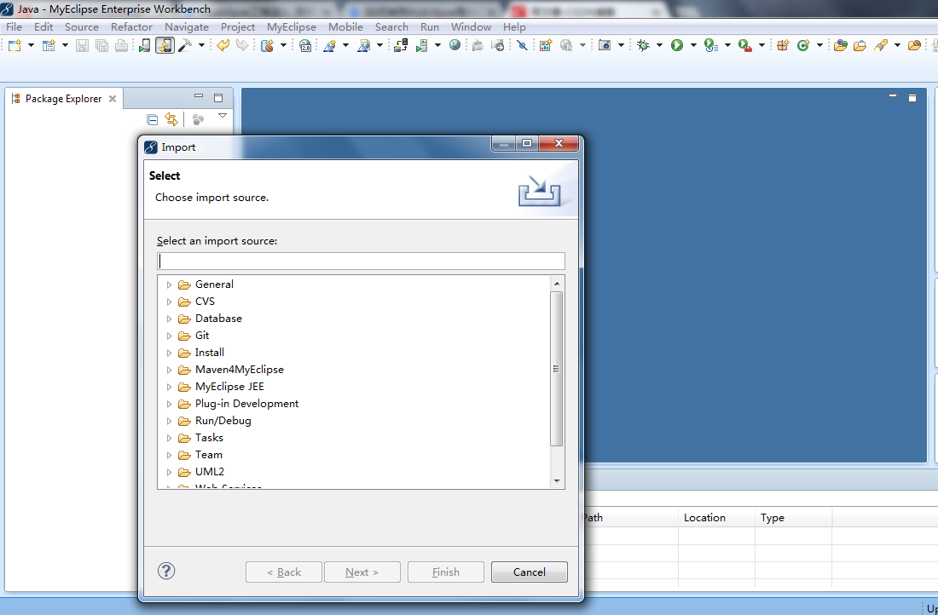Expand the CVS import category
Screen dimensions: 938x615
pyautogui.click(x=169, y=302)
